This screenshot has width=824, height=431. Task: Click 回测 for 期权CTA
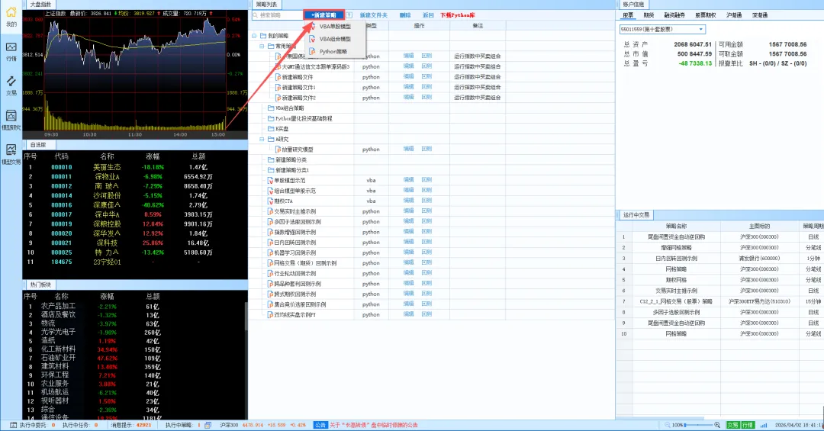point(426,201)
